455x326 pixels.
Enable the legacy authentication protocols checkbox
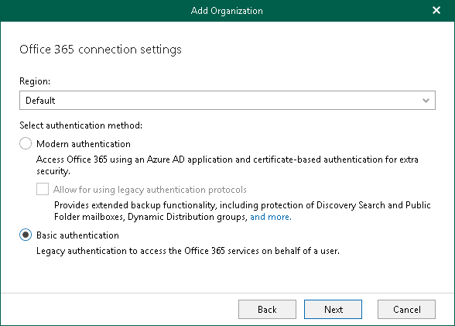[x=43, y=189]
